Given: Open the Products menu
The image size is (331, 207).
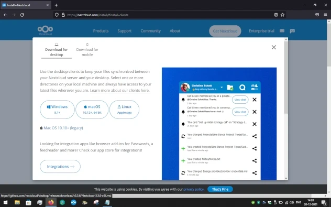Looking at the screenshot, I should click(101, 31).
